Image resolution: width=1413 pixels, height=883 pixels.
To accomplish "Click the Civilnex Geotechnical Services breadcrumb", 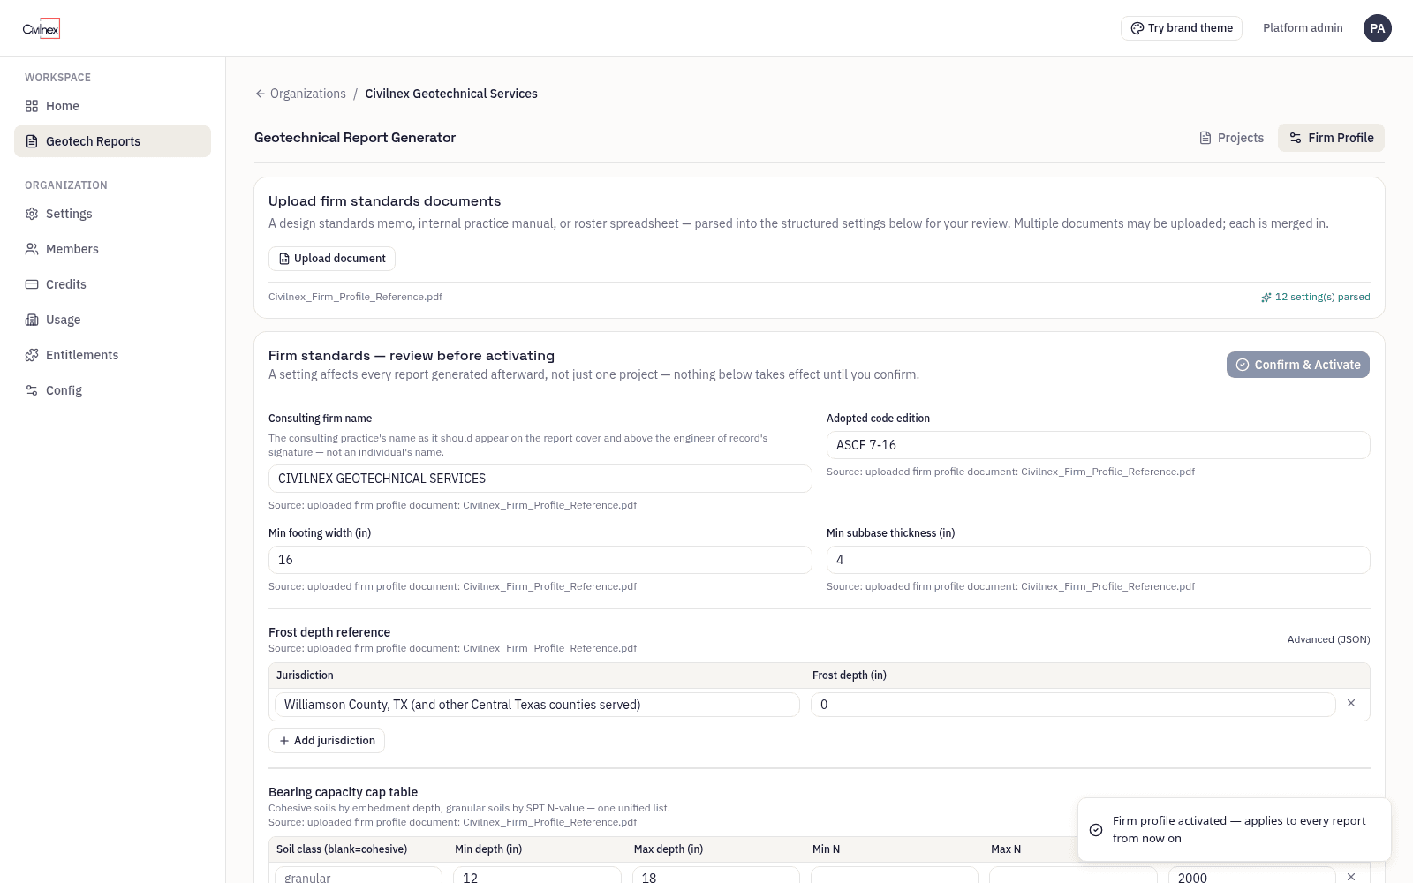I will point(451,94).
